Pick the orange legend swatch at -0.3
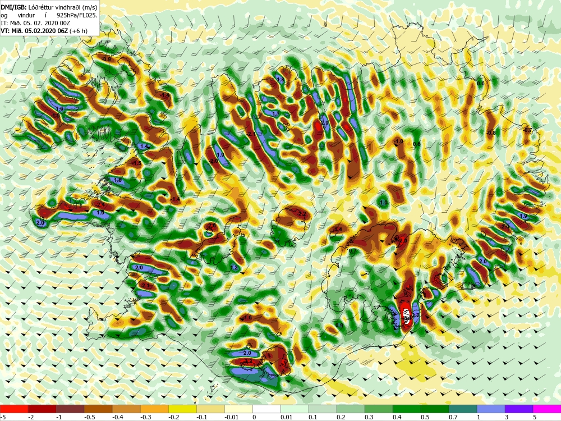Viewport: 561px width, 421px height. coord(154,409)
